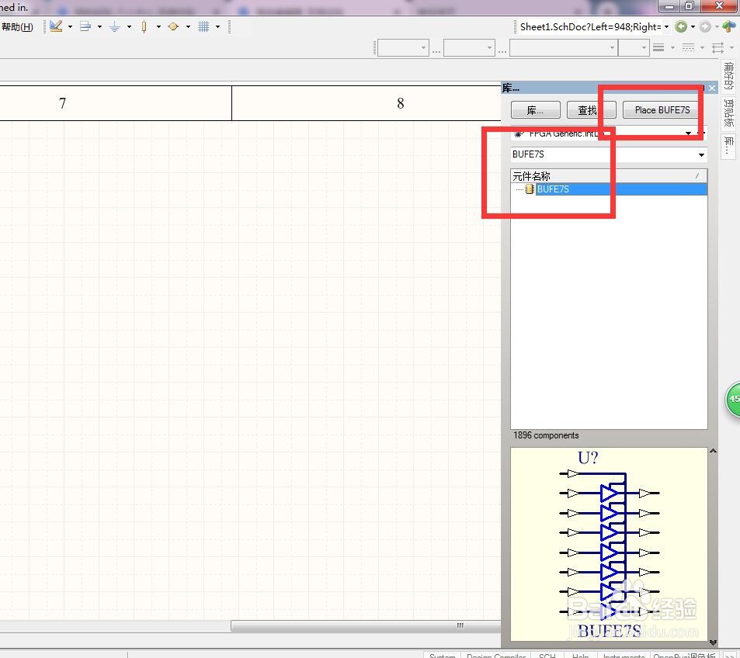This screenshot has height=658, width=740.
Task: Click the grey navigate forward icon
Action: coord(705,26)
